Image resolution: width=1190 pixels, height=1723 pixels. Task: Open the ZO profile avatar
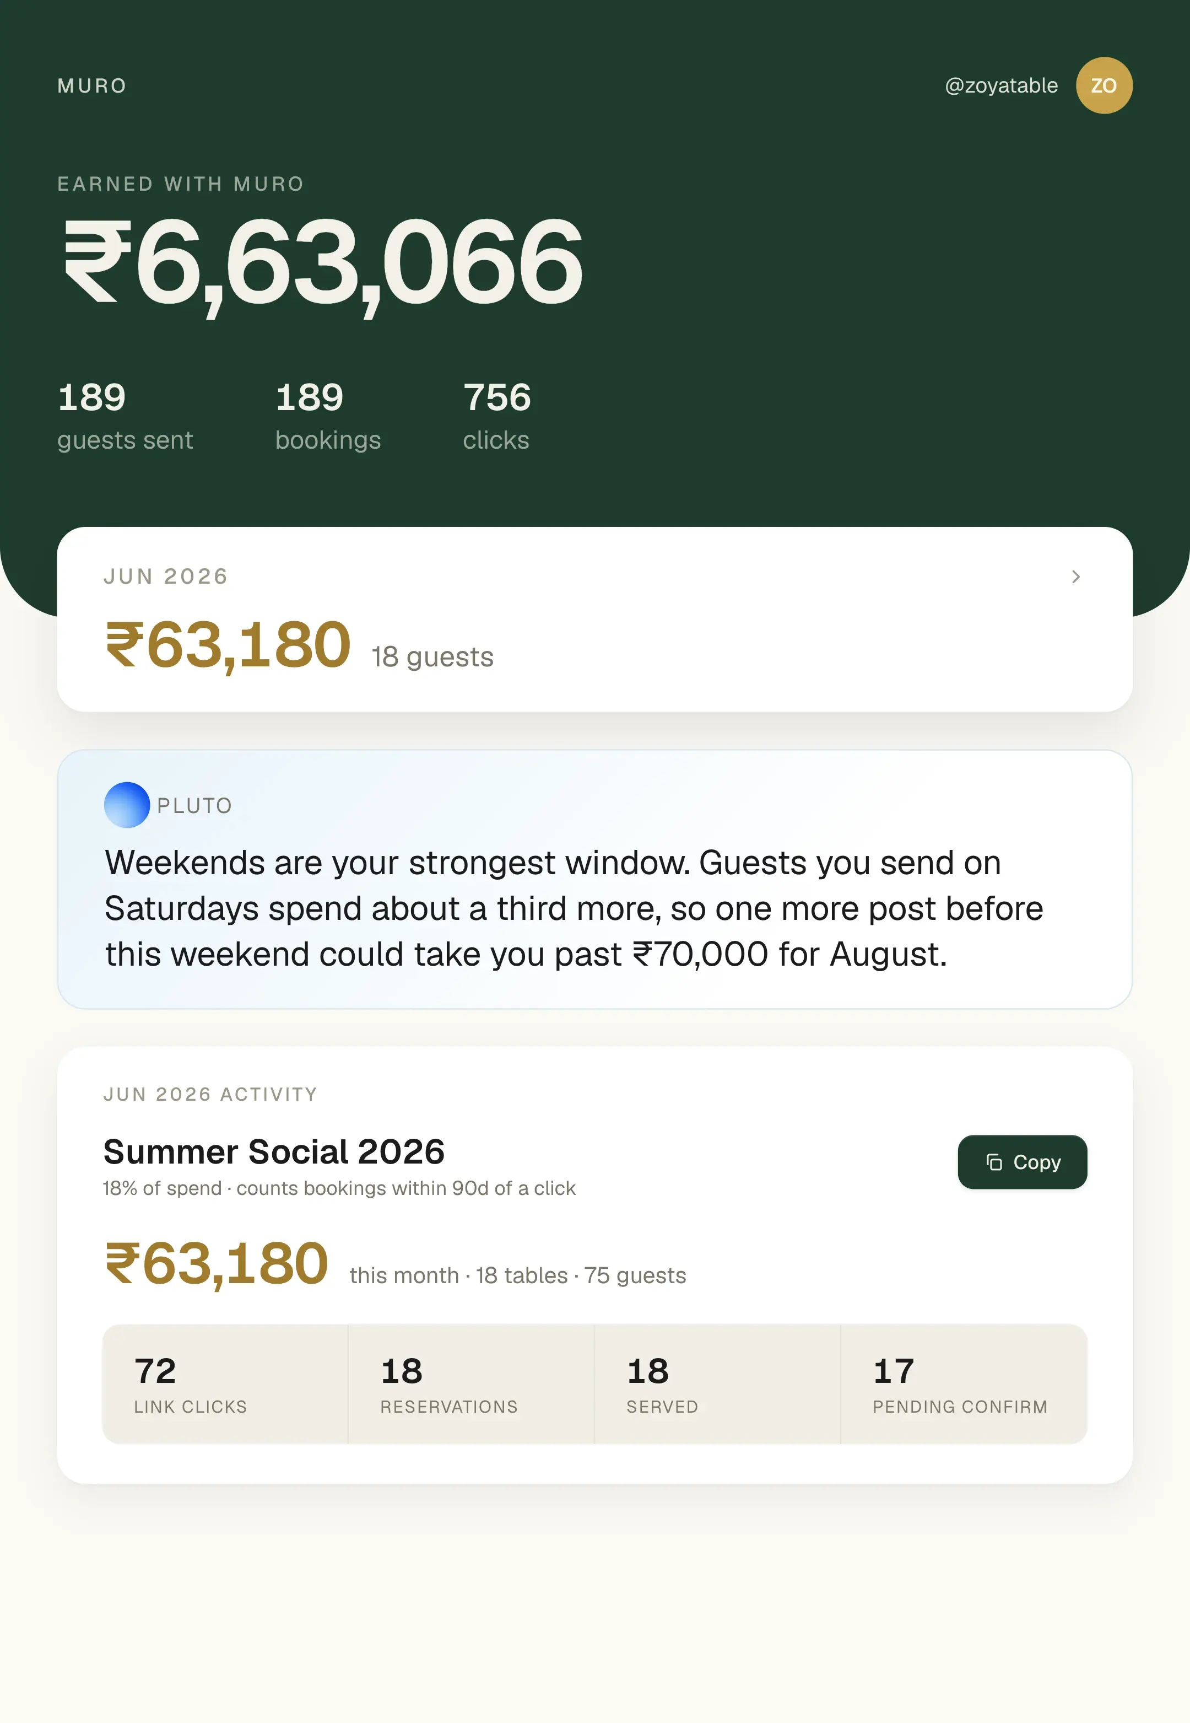point(1104,86)
